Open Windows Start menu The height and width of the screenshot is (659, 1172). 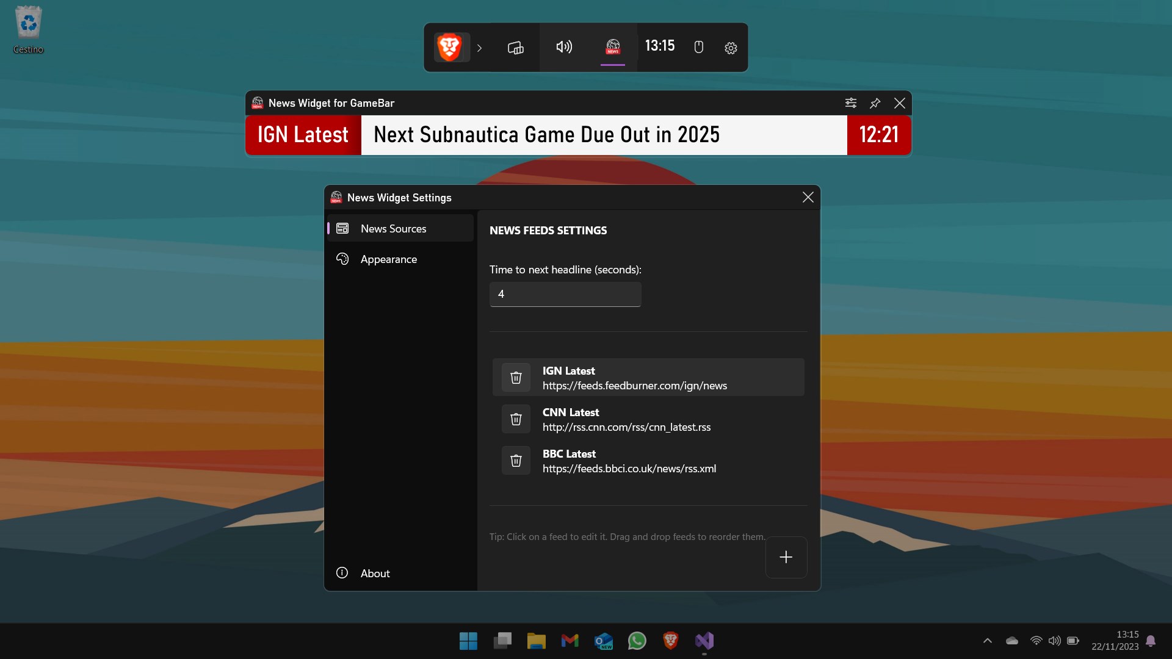click(x=468, y=641)
